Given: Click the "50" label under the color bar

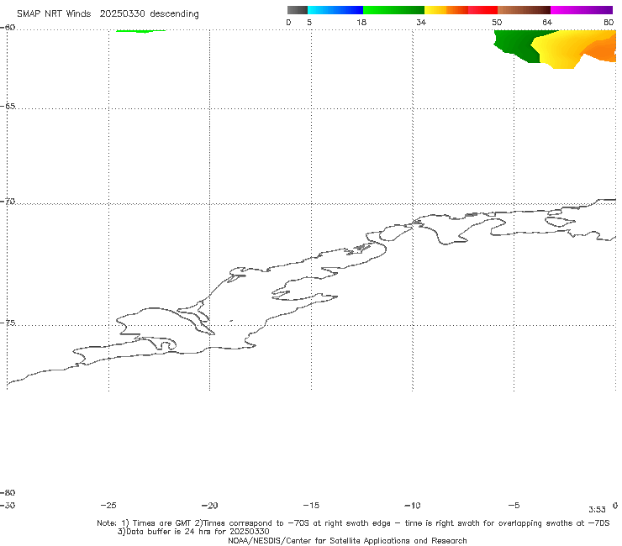Looking at the screenshot, I should [497, 22].
